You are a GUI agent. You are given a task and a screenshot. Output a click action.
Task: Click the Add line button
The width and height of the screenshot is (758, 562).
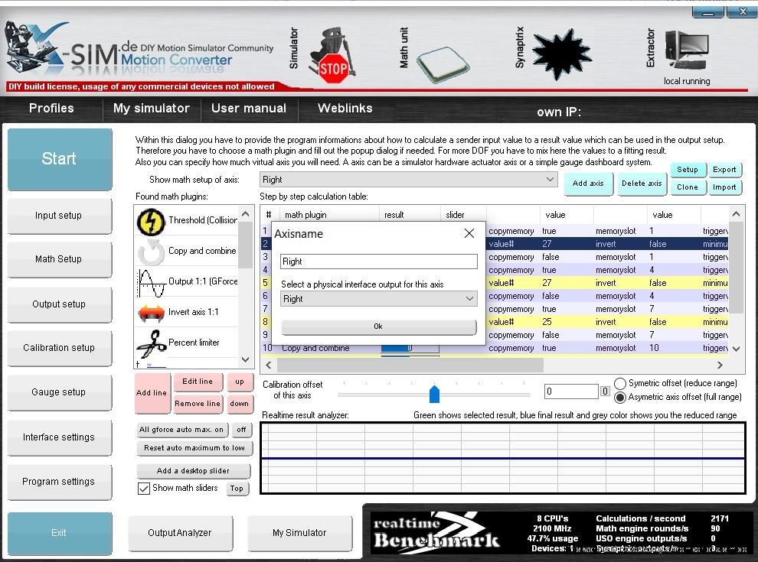point(152,393)
